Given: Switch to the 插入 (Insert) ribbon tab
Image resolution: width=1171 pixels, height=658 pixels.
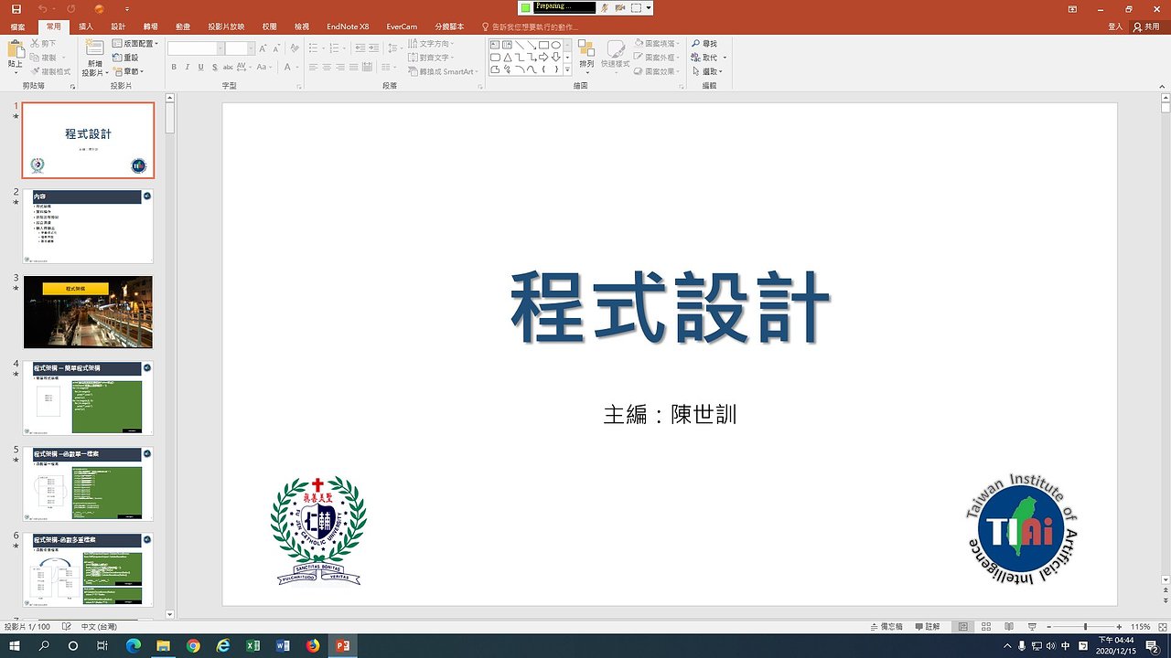Looking at the screenshot, I should (86, 27).
